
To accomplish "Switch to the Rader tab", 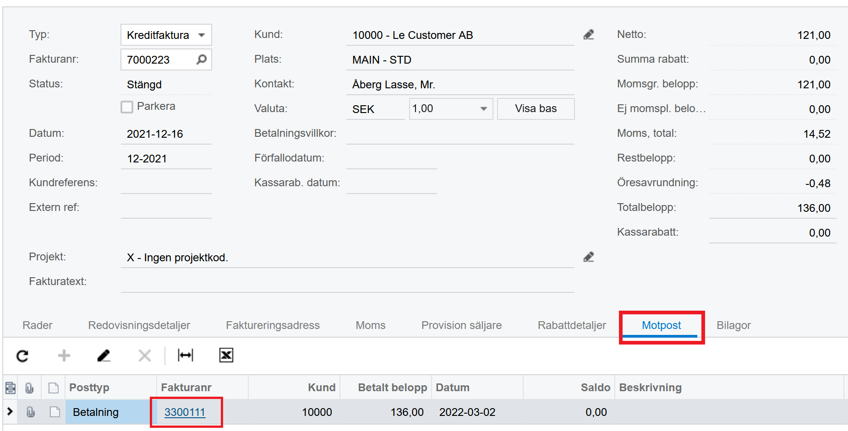I will (x=37, y=325).
